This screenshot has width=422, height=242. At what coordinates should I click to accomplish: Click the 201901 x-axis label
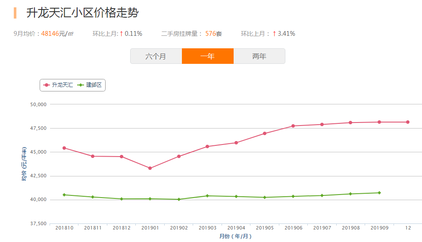pyautogui.click(x=150, y=228)
